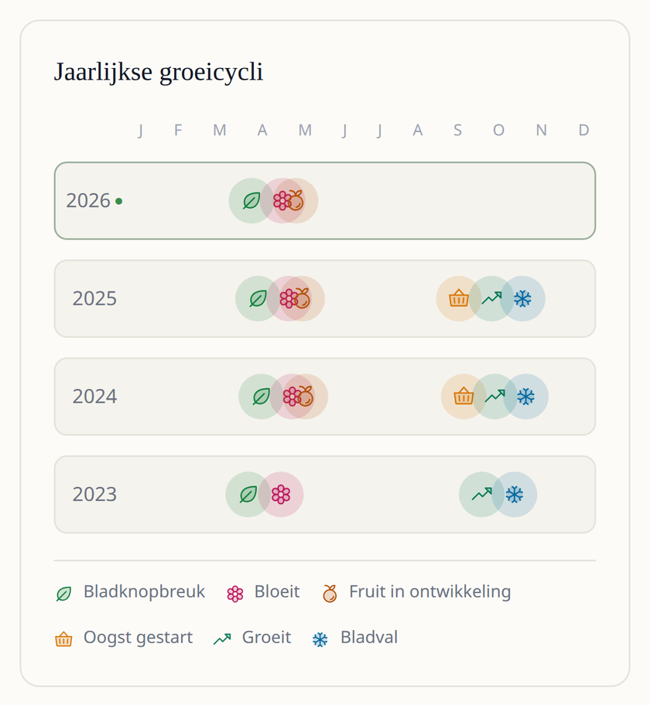Click the 2023 growth arrow icon
The image size is (650, 705).
pos(481,495)
